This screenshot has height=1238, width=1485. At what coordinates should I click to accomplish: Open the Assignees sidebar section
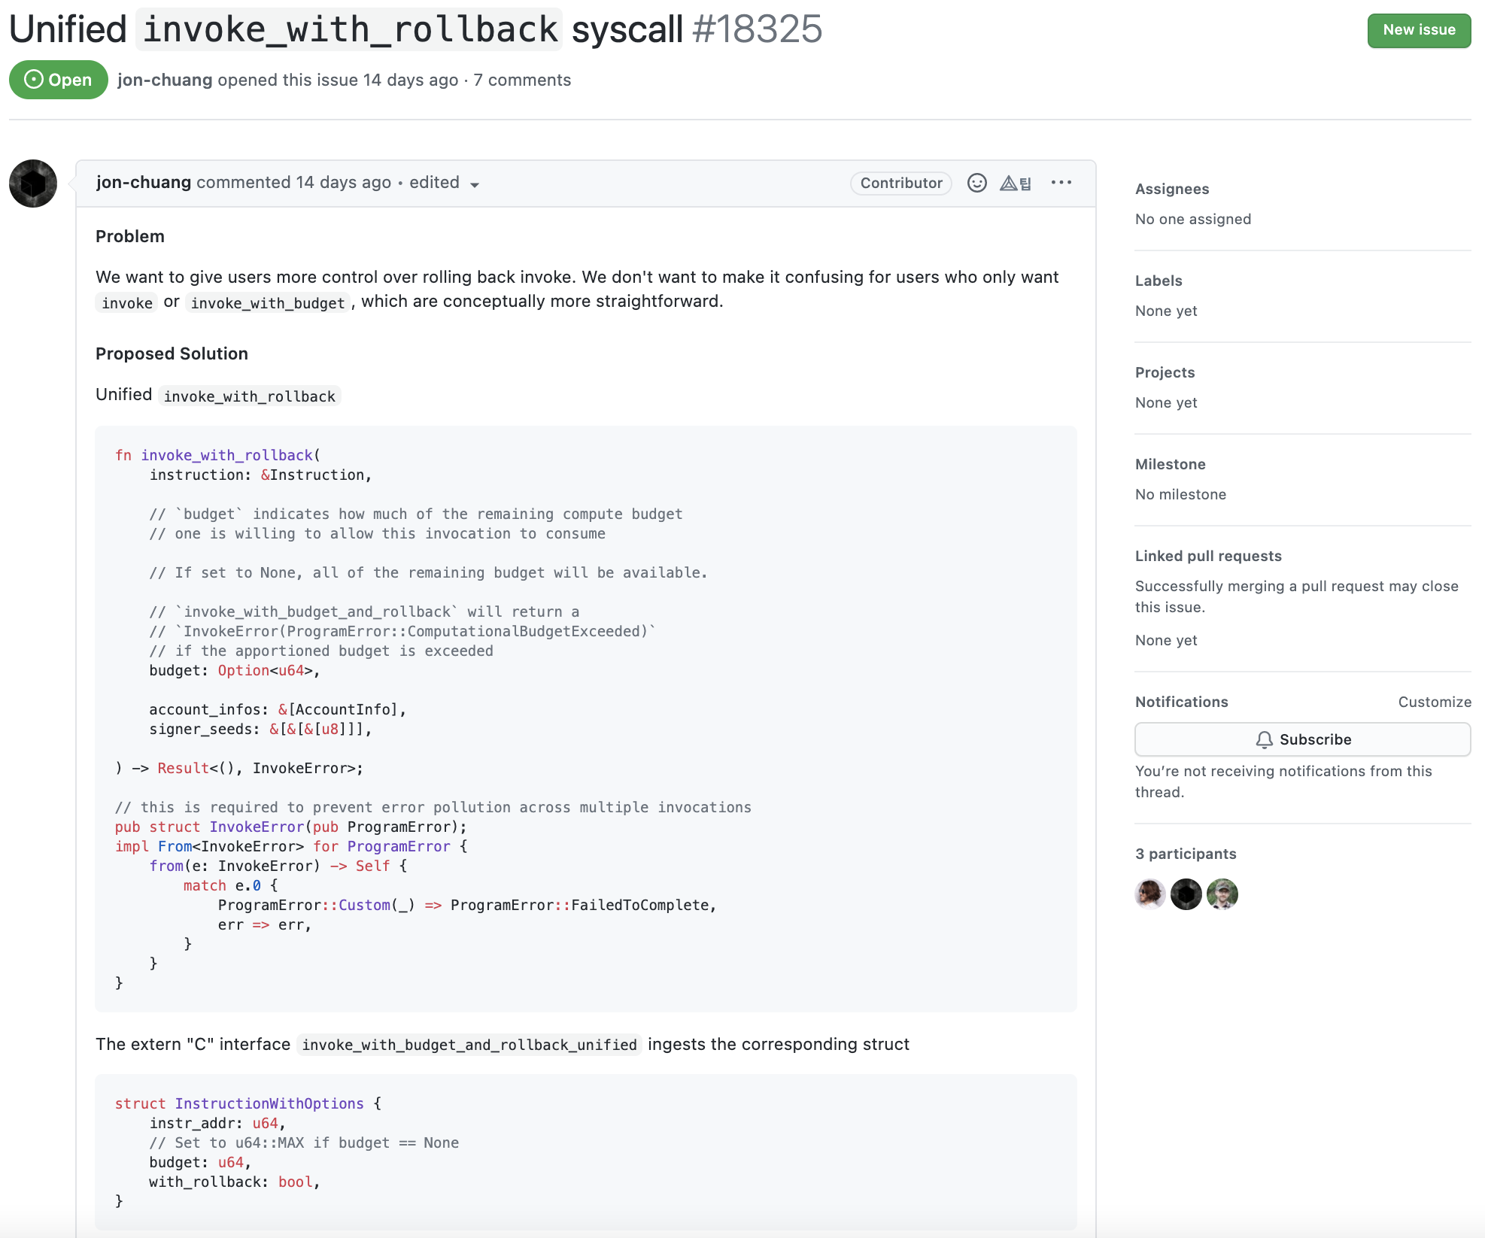tap(1171, 189)
